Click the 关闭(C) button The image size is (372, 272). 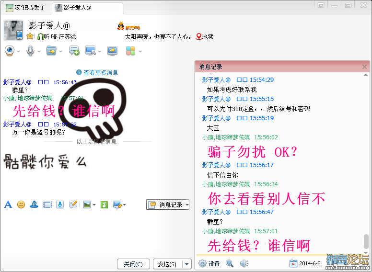[133, 264]
